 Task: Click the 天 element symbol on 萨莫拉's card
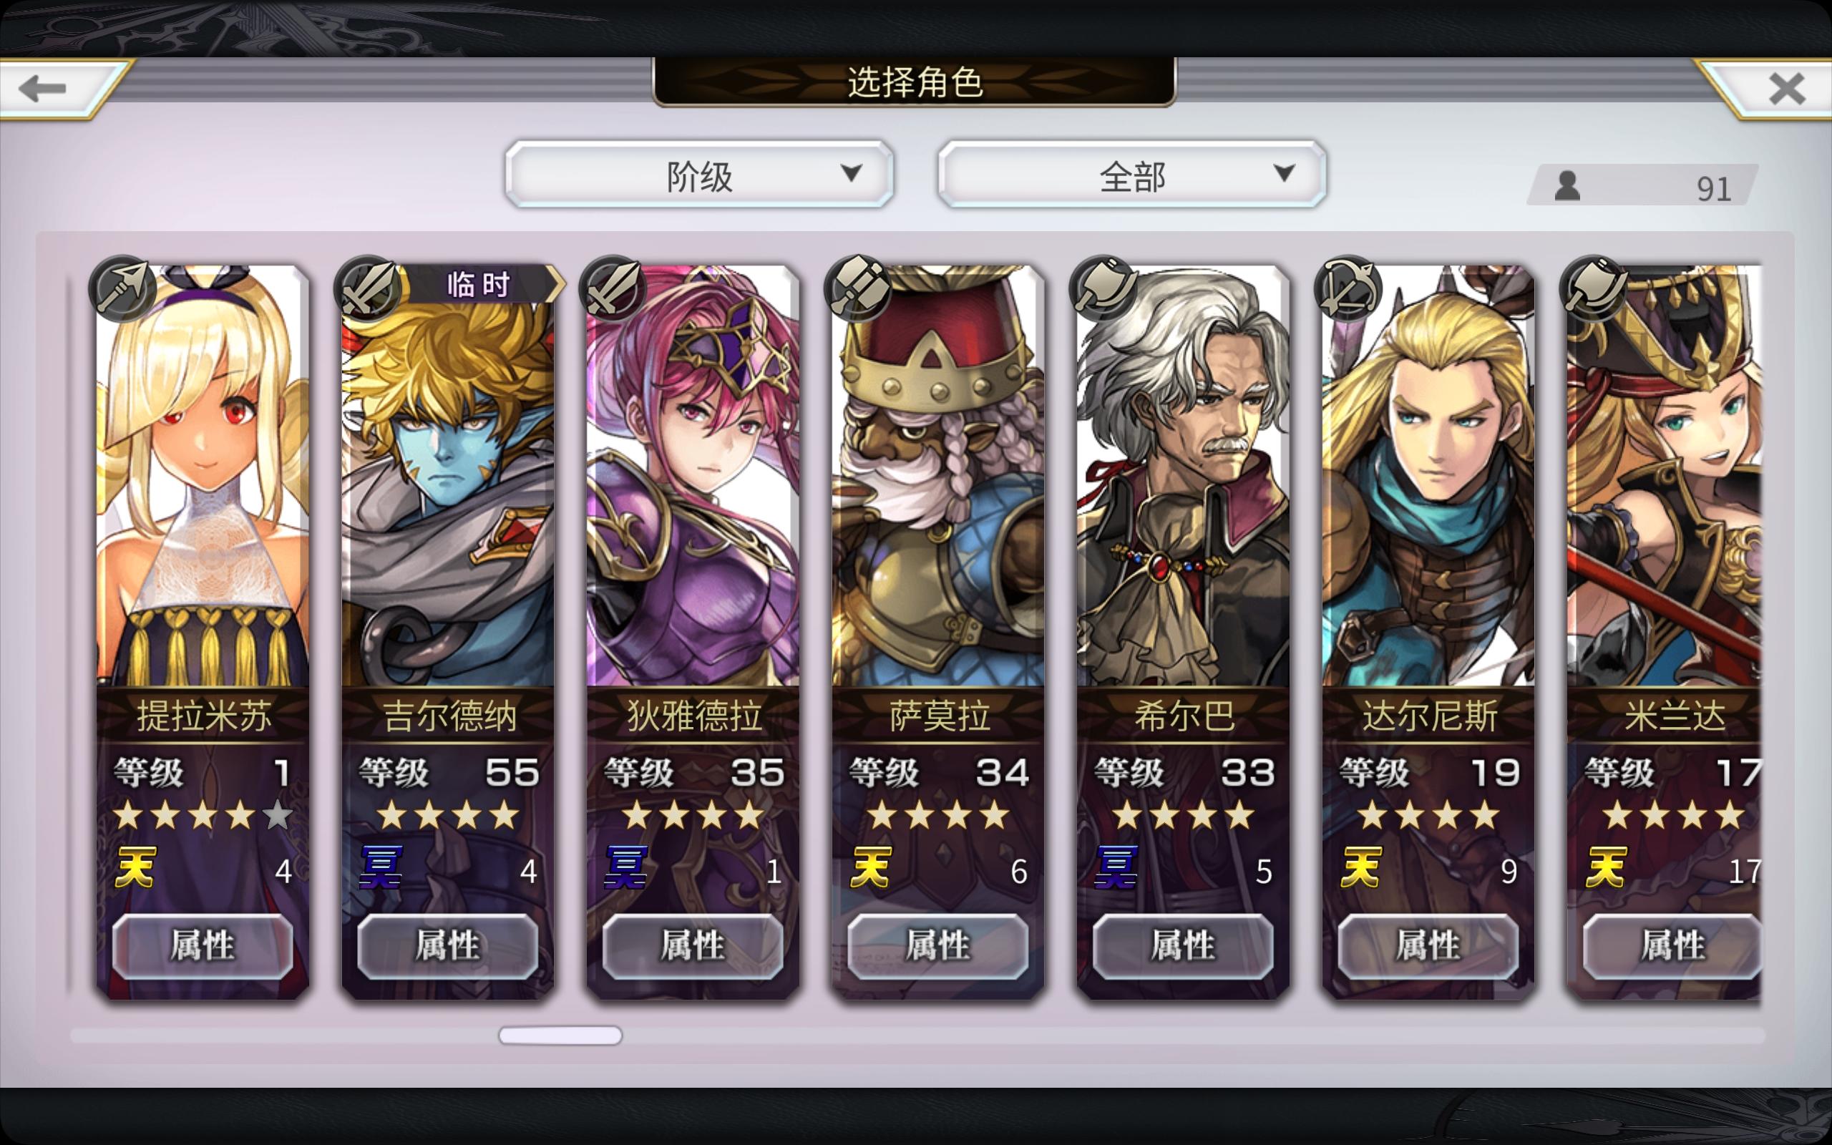pyautogui.click(x=872, y=867)
